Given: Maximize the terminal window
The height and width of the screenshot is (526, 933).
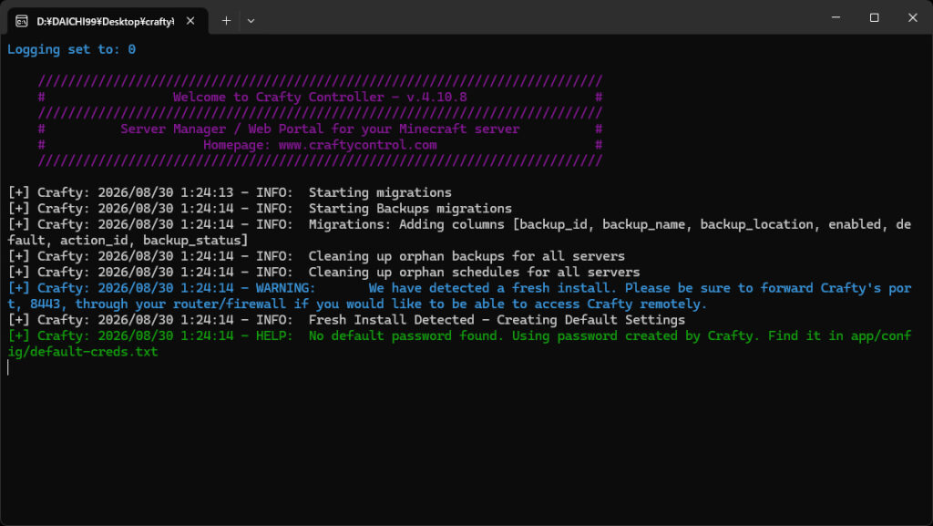Looking at the screenshot, I should [x=874, y=17].
